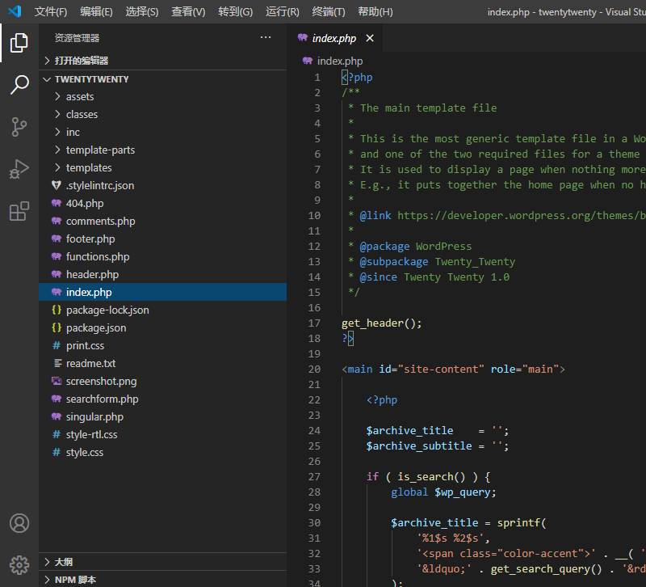Viewport: 646px width, 587px height.
Task: Click line number 1 in the gutter
Action: (x=317, y=77)
